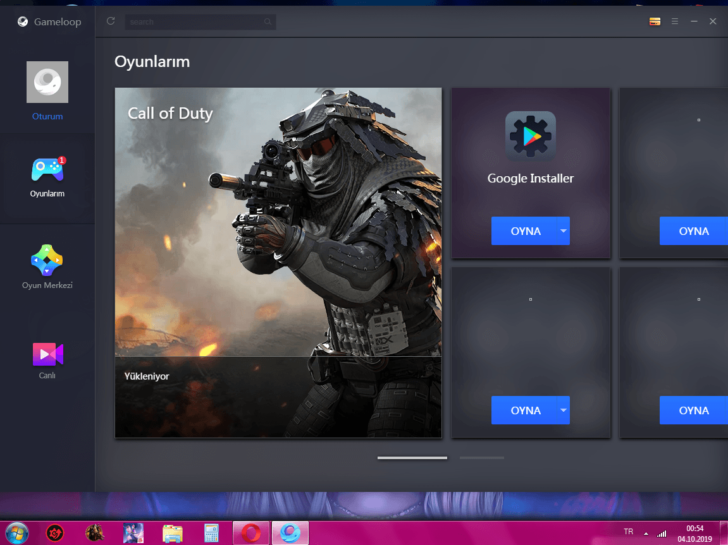Viewport: 728px width, 545px height.
Task: Open the anime character taskbar icon
Action: point(133,533)
